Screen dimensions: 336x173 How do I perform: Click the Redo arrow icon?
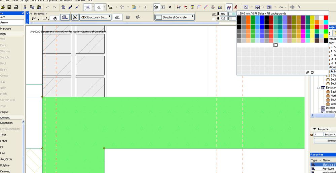coord(54,7)
